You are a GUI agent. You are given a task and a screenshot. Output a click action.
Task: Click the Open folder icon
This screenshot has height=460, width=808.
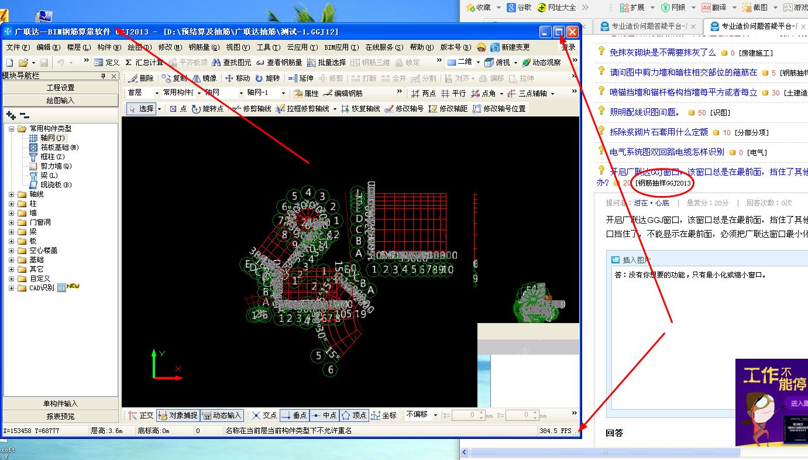click(x=23, y=62)
